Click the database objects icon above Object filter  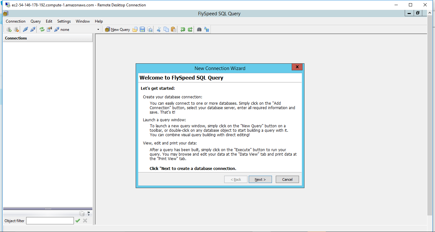pyautogui.click(x=82, y=214)
